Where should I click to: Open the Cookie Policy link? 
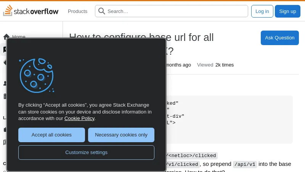tap(79, 118)
